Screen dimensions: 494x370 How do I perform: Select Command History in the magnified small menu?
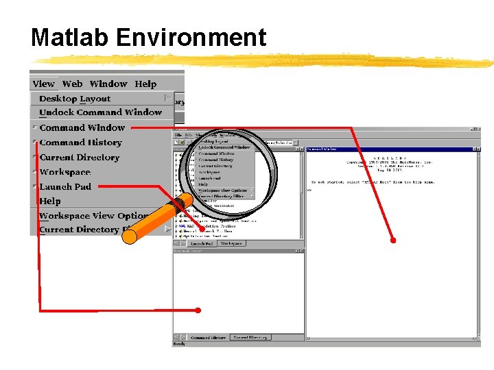click(216, 160)
